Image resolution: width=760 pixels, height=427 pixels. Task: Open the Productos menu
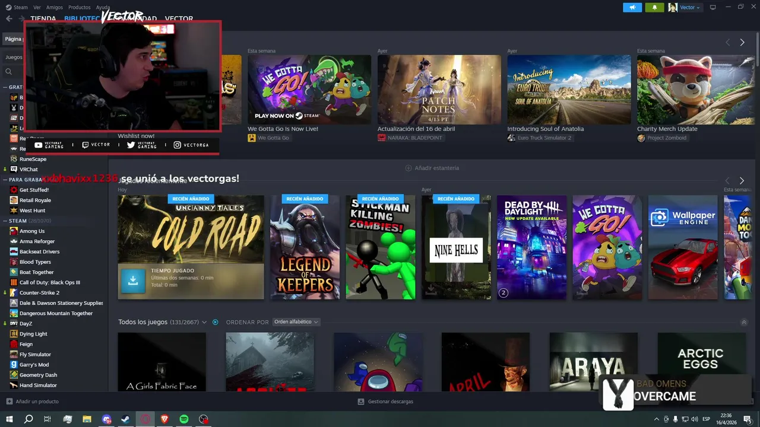click(80, 7)
